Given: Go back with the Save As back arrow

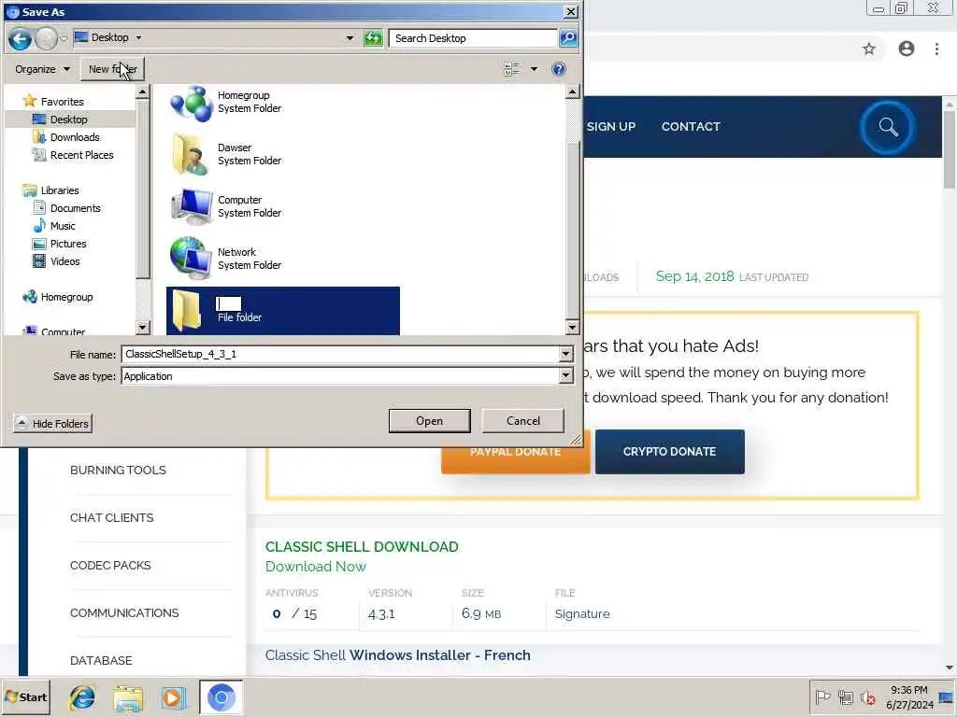Looking at the screenshot, I should click(x=20, y=39).
